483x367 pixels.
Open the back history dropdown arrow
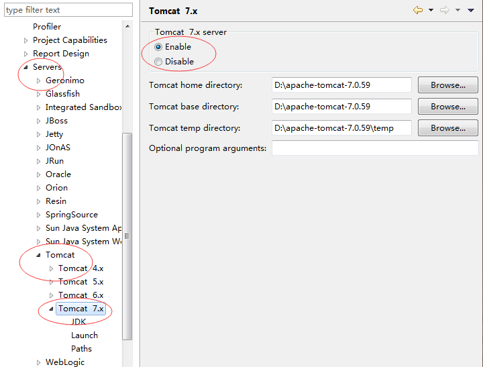pos(431,10)
